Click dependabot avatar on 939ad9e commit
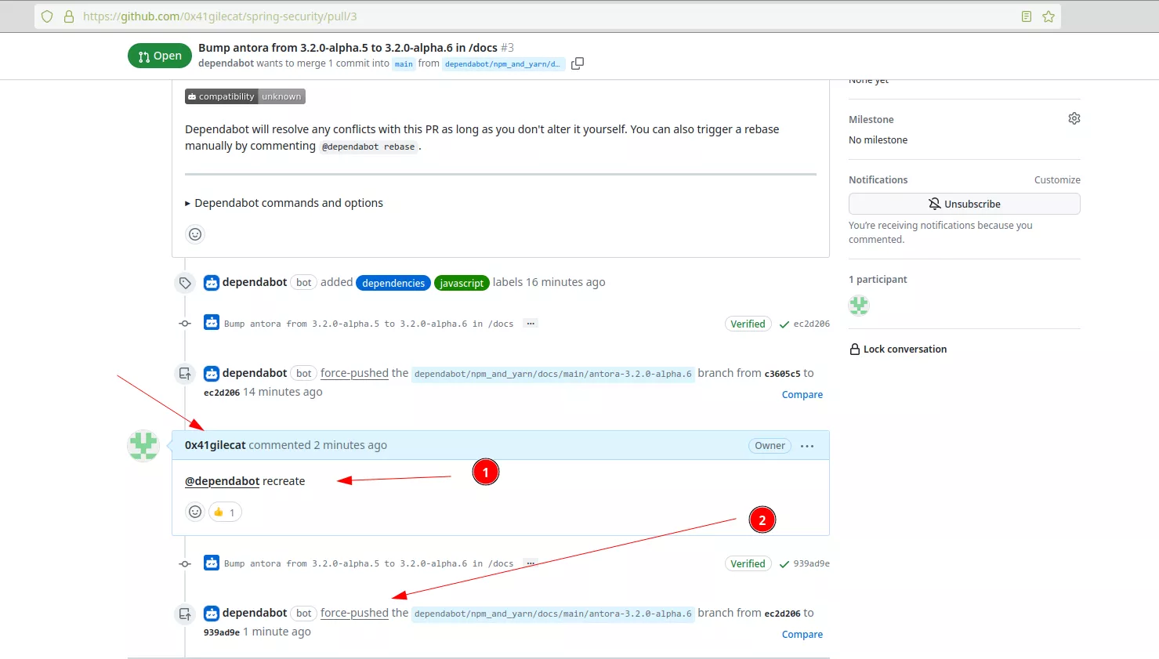 [212, 563]
